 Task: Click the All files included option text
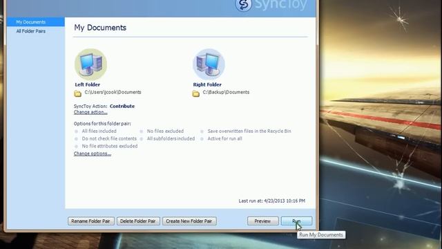coord(99,131)
